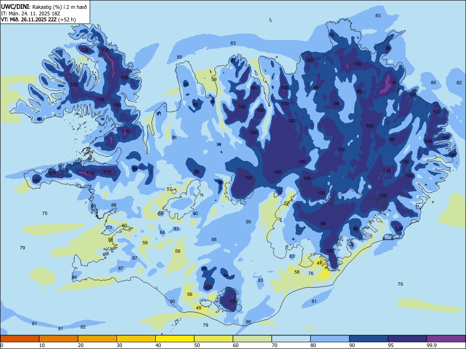The height and width of the screenshot is (349, 466).
Task: Click the '40' legend tick label
Action: tap(158, 345)
